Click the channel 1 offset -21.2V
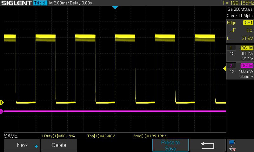The image size is (254, 152). [x=247, y=59]
